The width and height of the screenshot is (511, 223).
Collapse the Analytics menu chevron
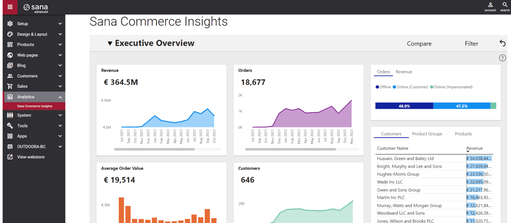coord(60,97)
